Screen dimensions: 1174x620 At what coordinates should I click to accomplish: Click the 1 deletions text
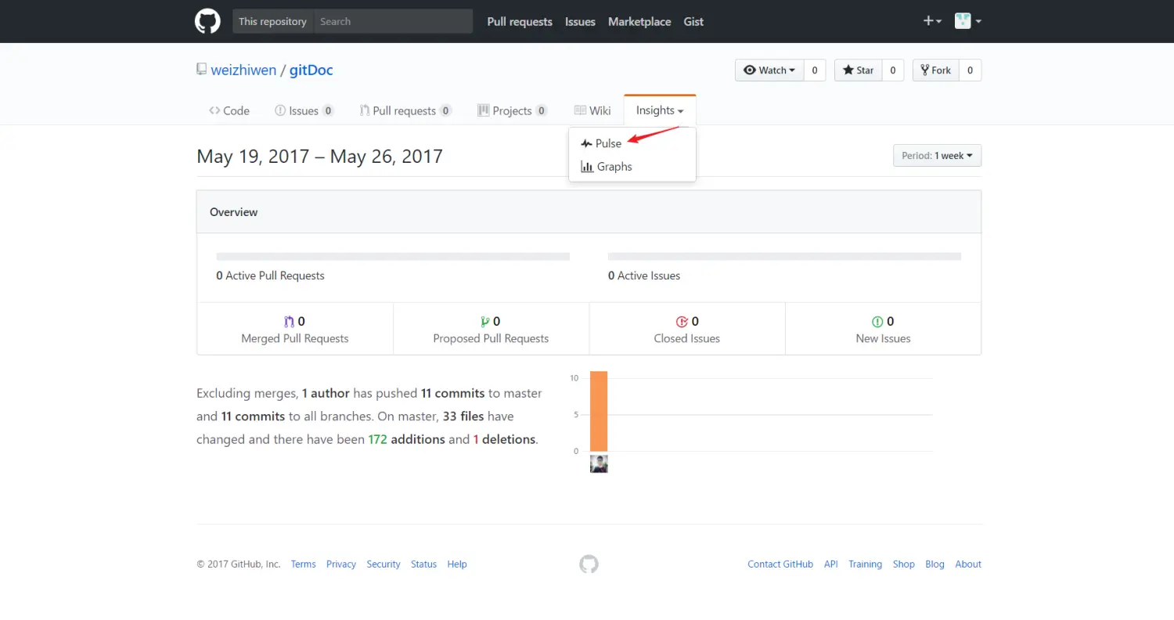click(505, 439)
